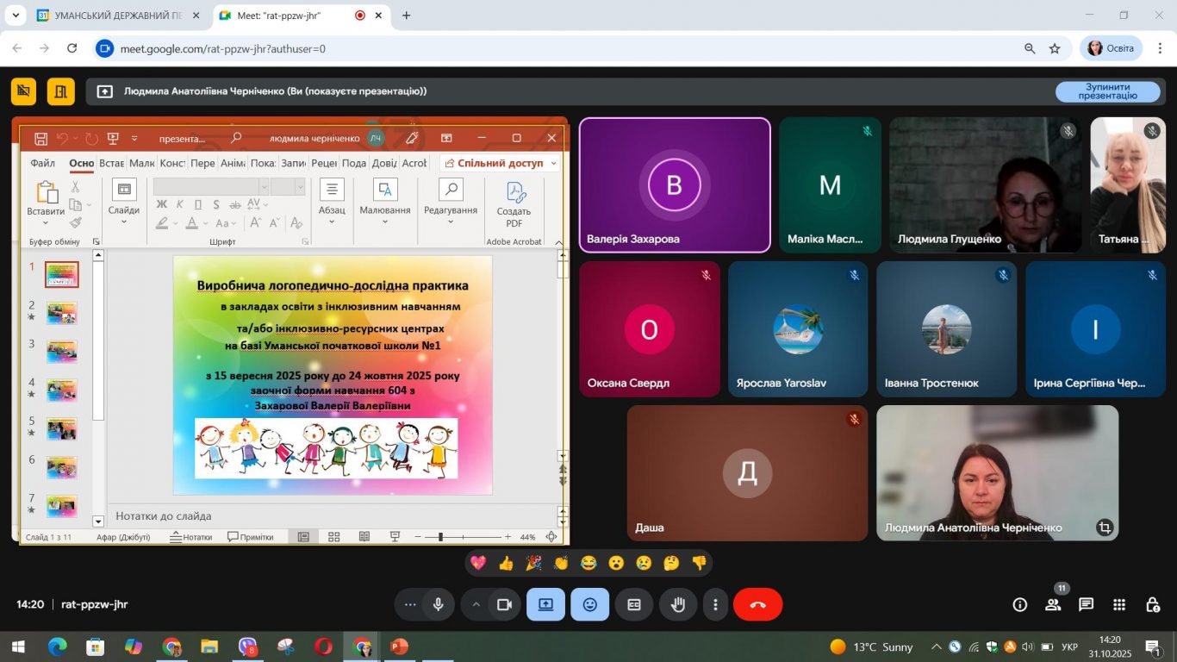Viewport: 1177px width, 662px height.
Task: Open the raise hand control in Meet
Action: 678,605
